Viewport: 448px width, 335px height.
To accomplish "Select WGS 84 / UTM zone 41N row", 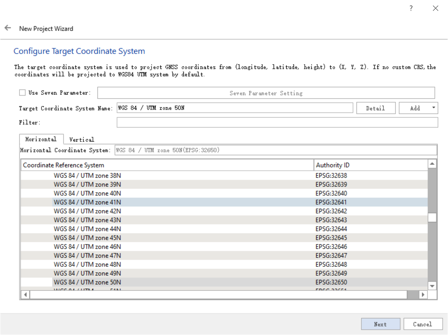I will coord(224,202).
